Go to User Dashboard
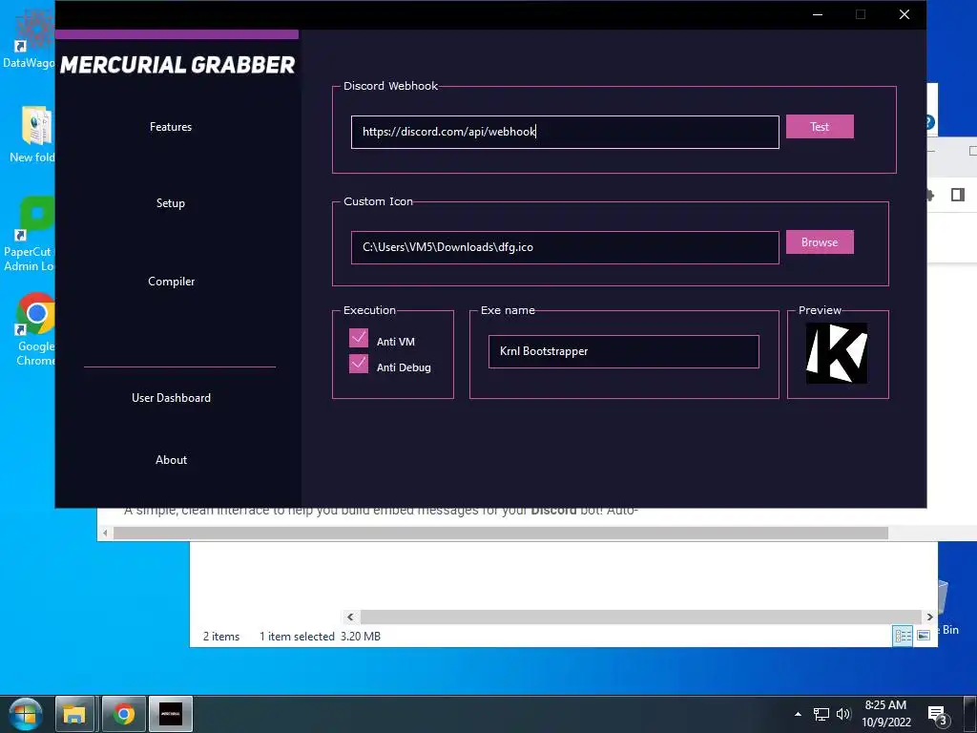The image size is (977, 733). [x=172, y=398]
